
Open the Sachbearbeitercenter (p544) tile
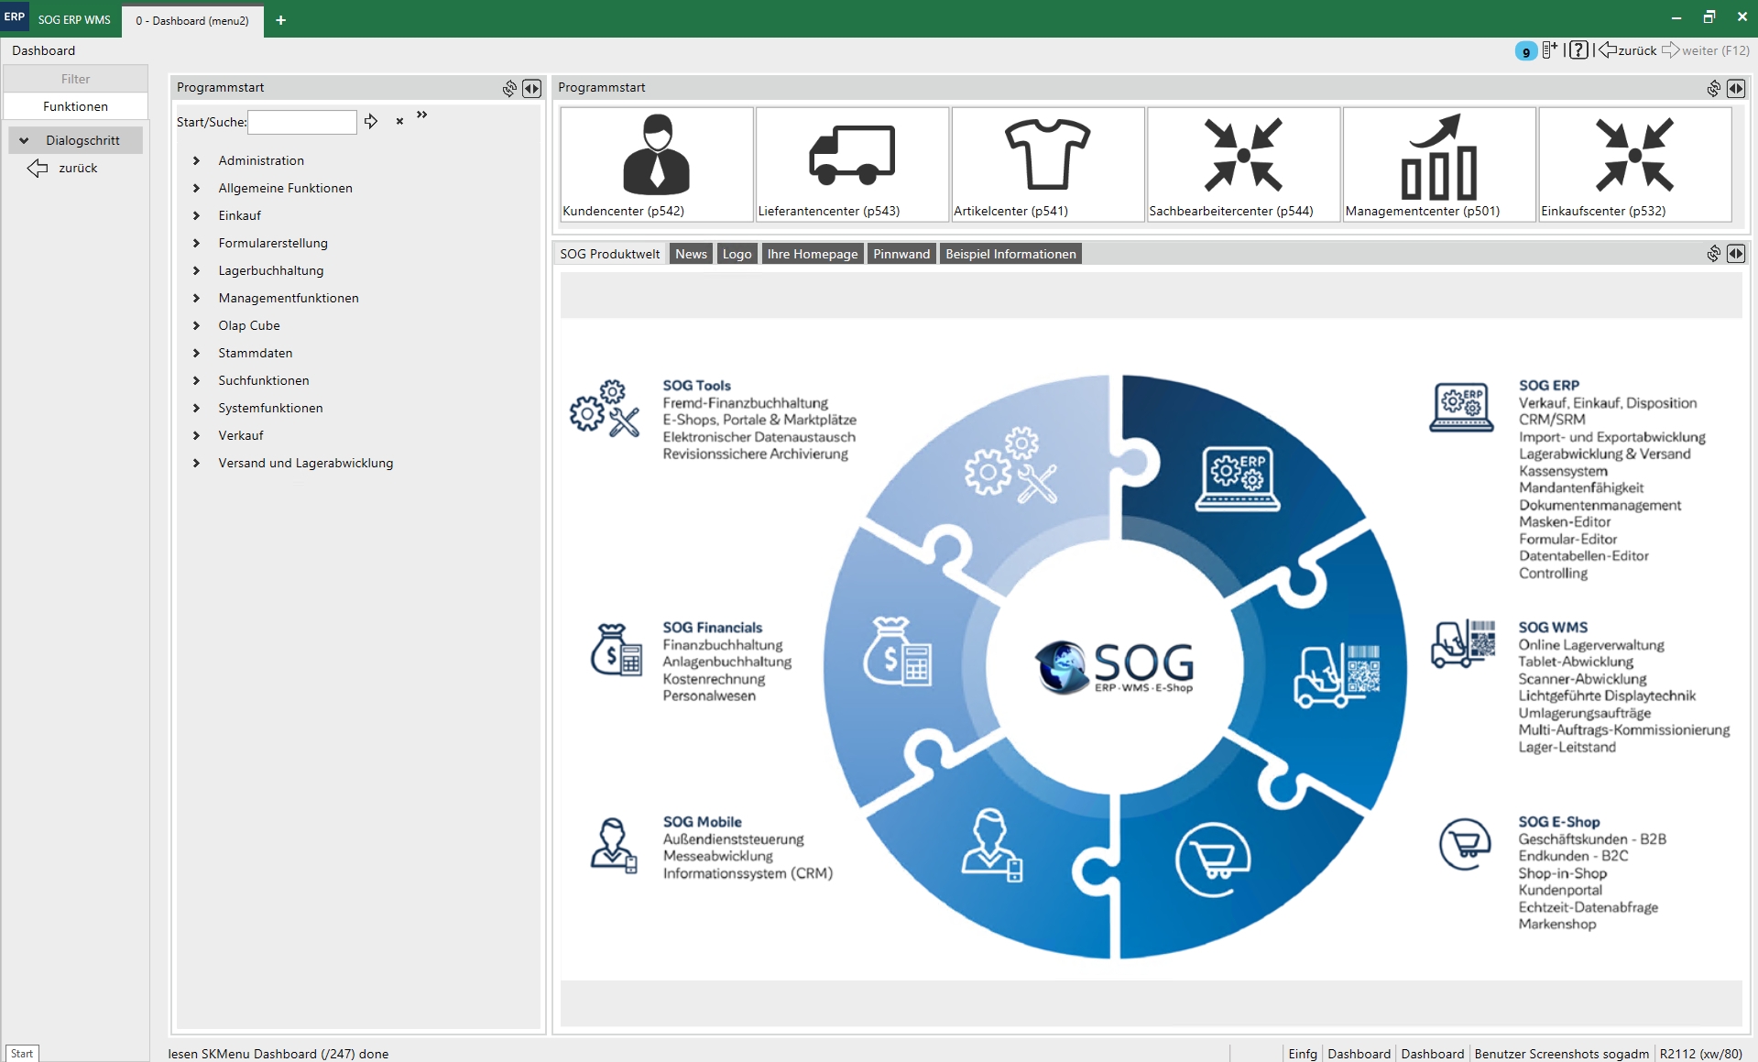pyautogui.click(x=1243, y=164)
